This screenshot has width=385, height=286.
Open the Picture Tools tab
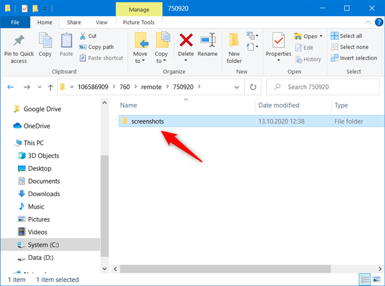(138, 23)
